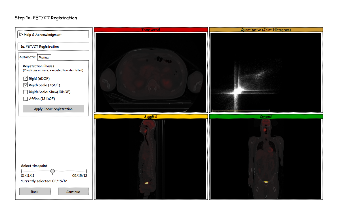The image size is (337, 214).
Task: Select the green Coronal view header
Action: [x=266, y=116]
